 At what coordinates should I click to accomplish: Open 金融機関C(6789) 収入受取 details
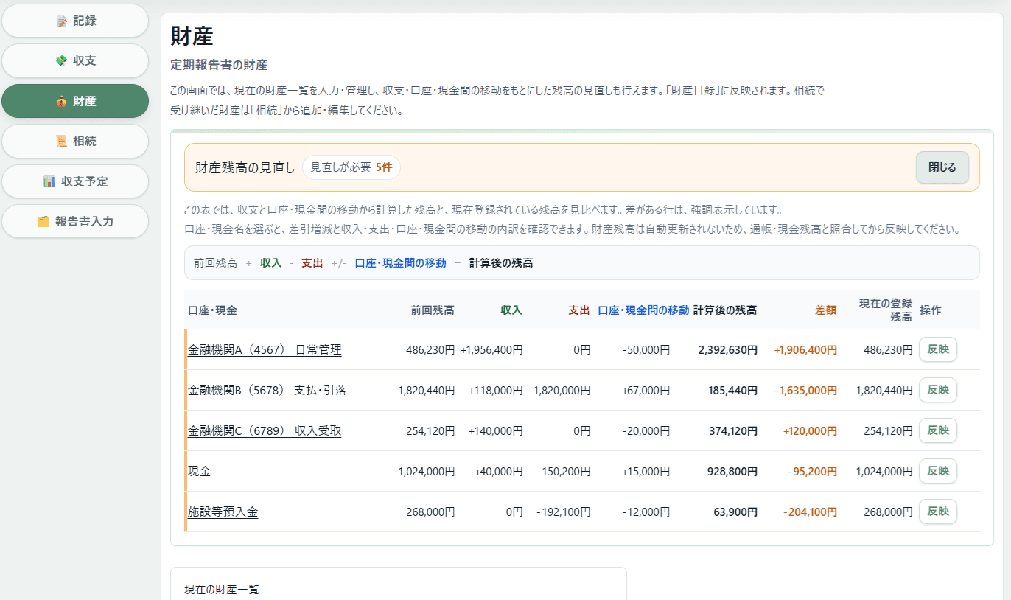pos(265,431)
